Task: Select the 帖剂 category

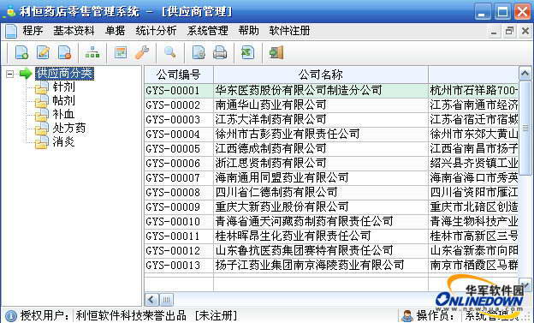Action: coord(63,100)
